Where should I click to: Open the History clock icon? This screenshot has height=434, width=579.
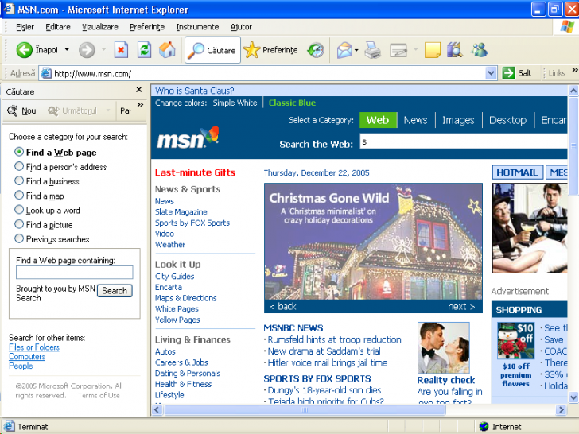[x=316, y=50]
